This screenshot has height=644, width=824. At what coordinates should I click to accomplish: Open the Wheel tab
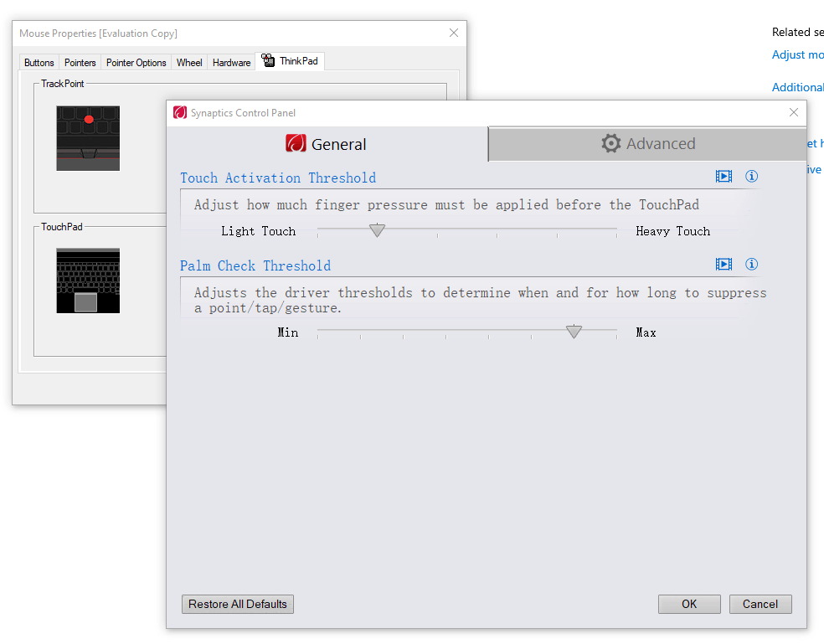(188, 62)
